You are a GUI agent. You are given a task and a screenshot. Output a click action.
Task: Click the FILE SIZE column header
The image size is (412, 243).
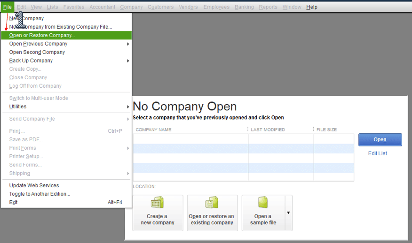(x=326, y=129)
